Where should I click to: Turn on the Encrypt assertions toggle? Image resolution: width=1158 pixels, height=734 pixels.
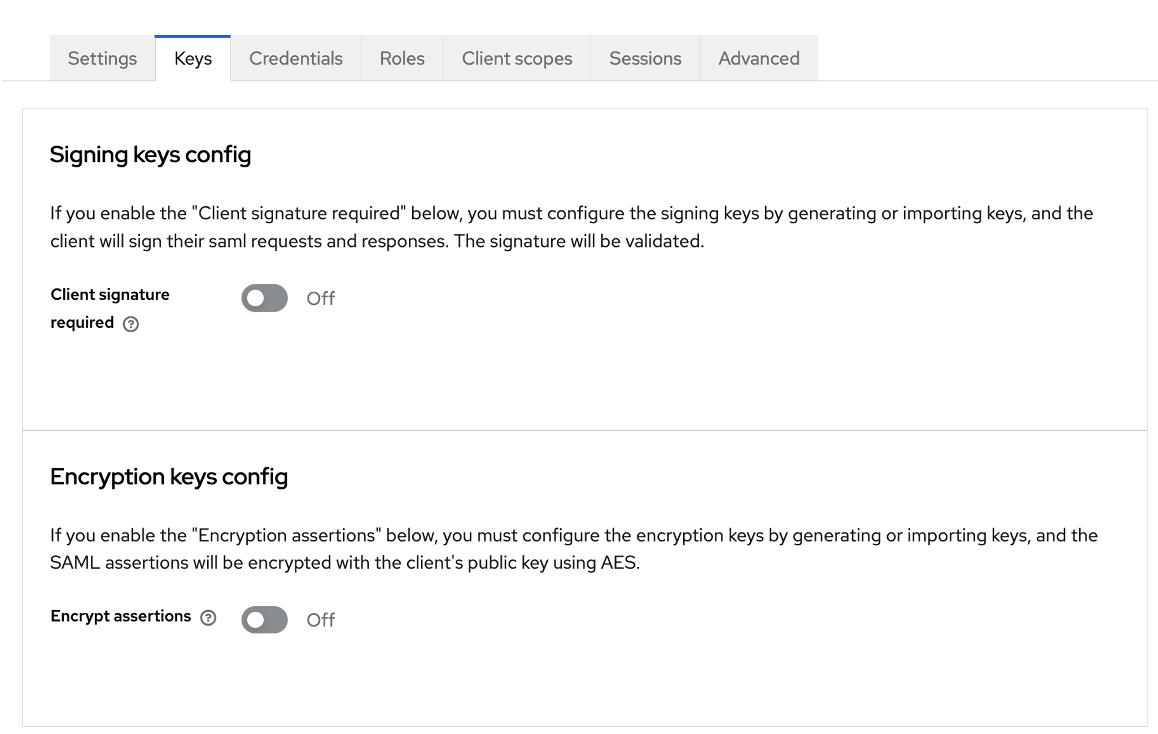(264, 619)
